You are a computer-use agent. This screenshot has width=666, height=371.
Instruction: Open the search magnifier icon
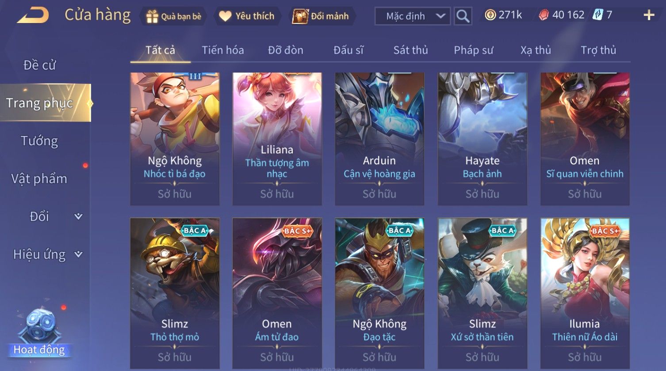click(x=463, y=16)
